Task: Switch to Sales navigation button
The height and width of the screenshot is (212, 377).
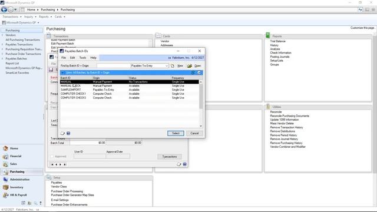Action: (x=22, y=164)
